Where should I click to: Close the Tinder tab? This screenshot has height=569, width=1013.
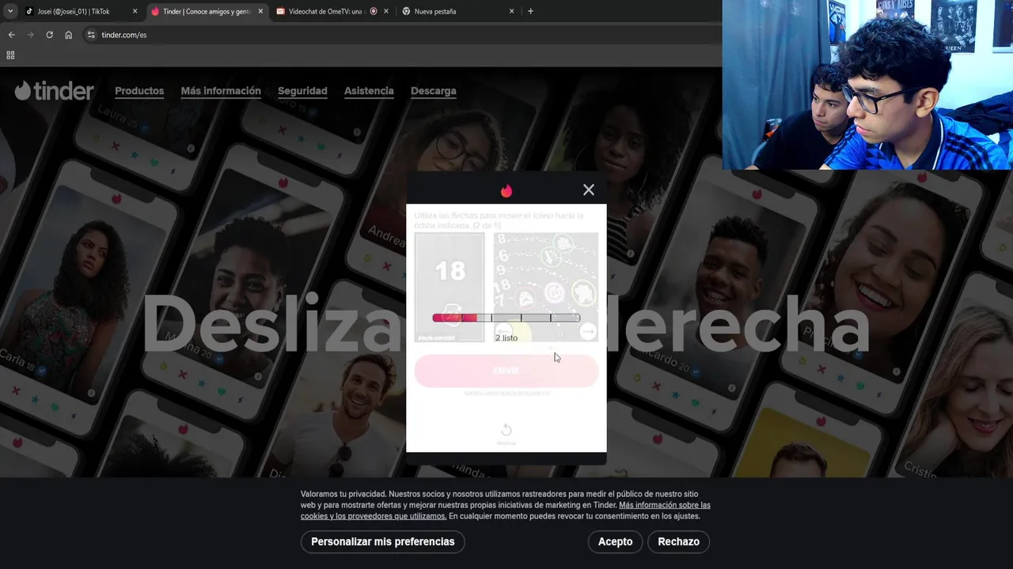coord(260,11)
